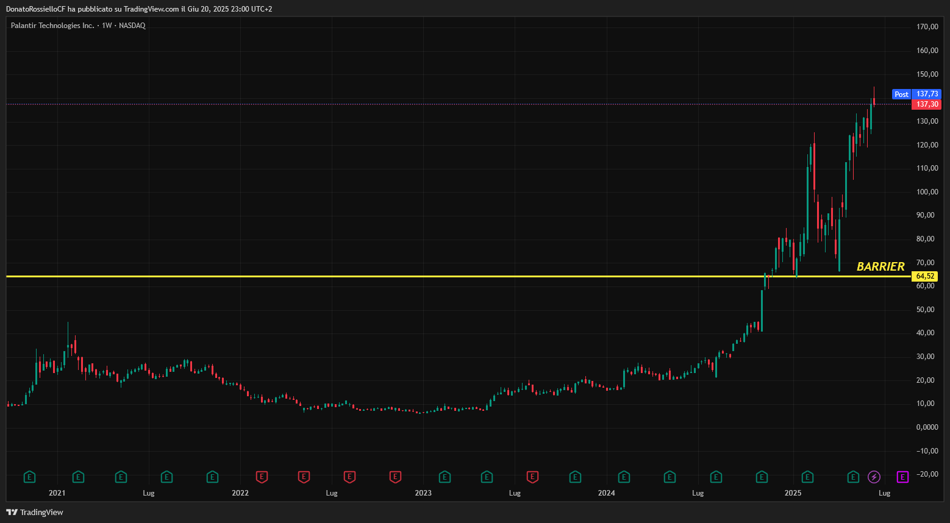Screen dimensions: 950x523
Task: Open the first green earnings marker right of 2024
Action: tap(624, 477)
